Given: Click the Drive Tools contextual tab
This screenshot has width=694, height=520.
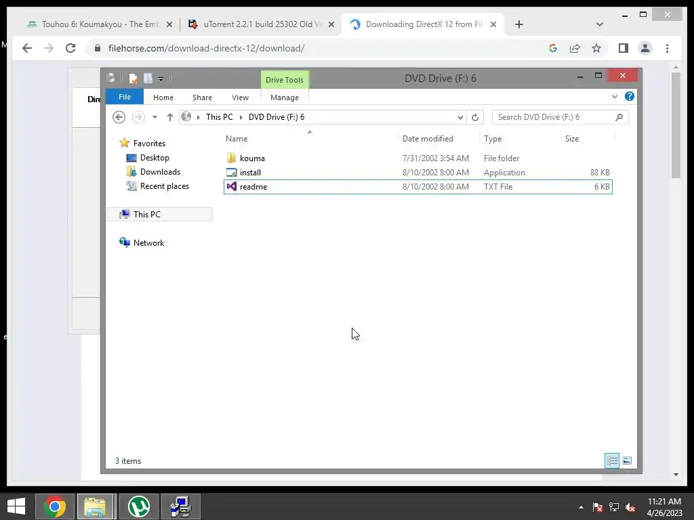Looking at the screenshot, I should point(285,80).
